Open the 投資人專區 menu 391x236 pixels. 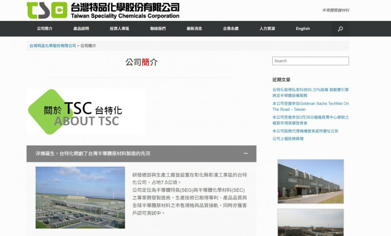119,29
